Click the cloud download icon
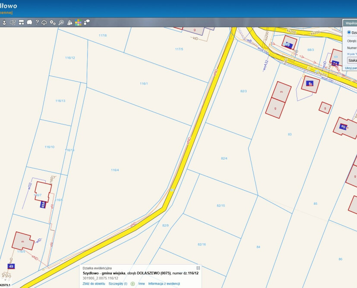The width and height of the screenshot is (357, 288). pos(44,22)
